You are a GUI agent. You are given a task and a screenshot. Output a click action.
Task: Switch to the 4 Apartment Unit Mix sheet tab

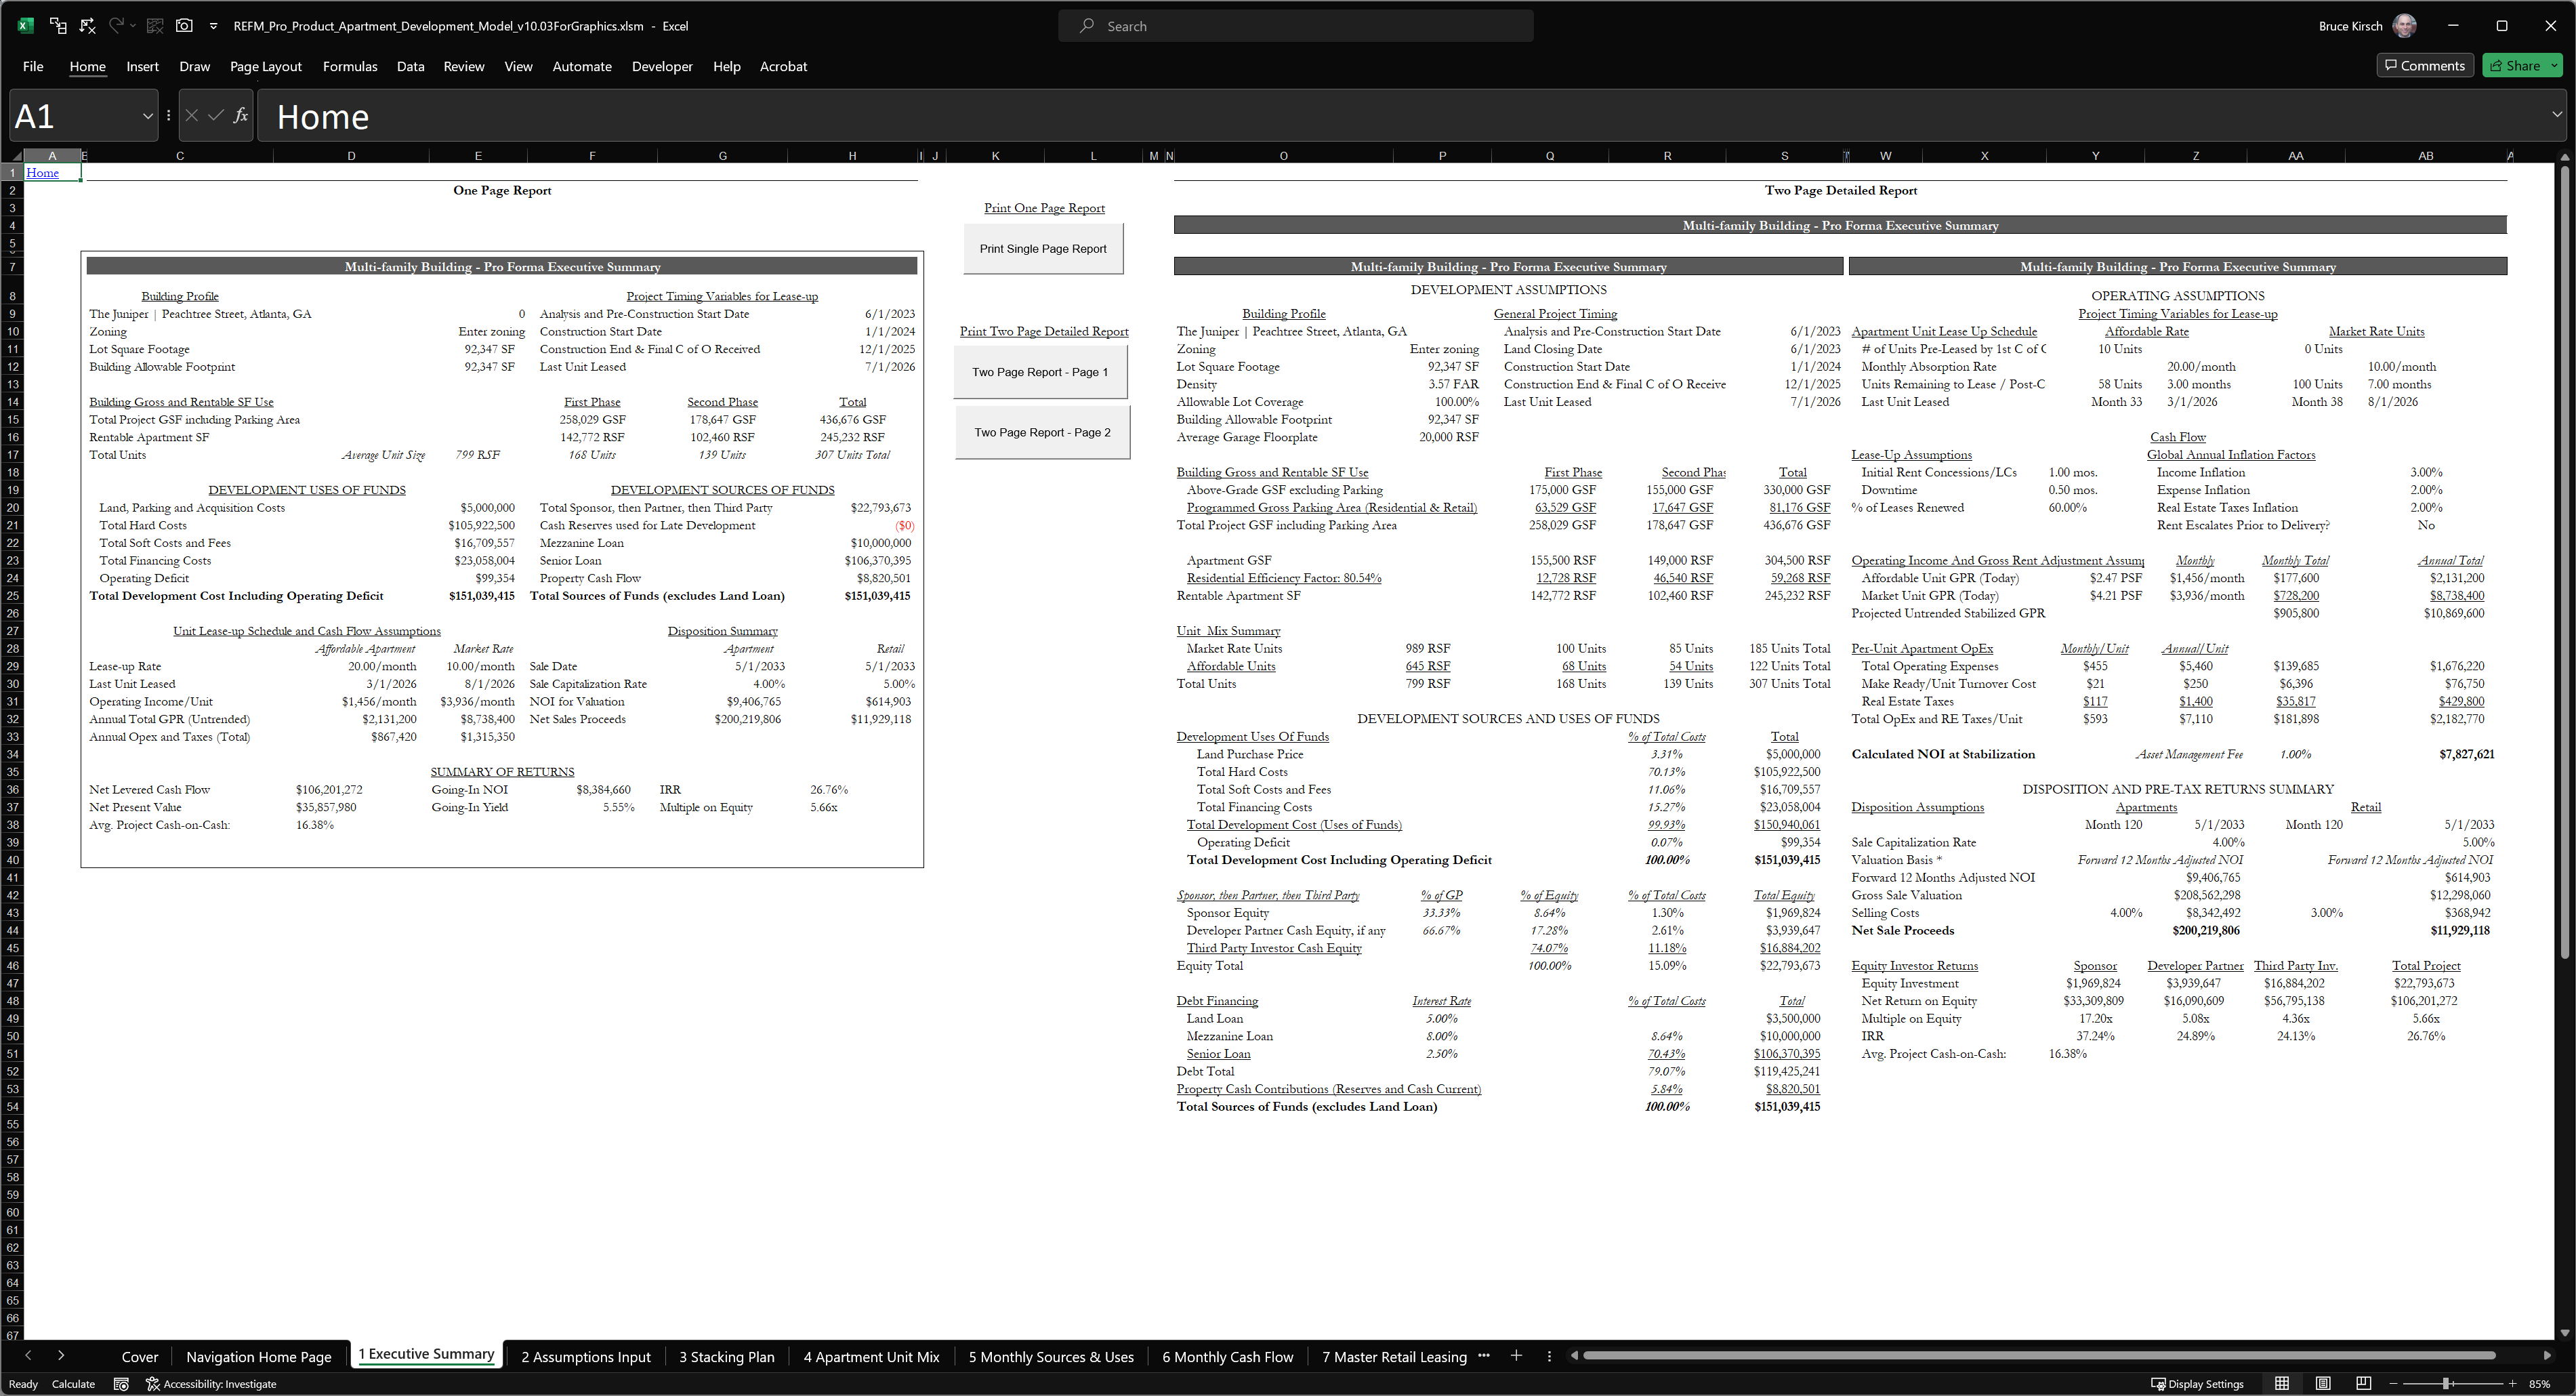pyautogui.click(x=871, y=1357)
